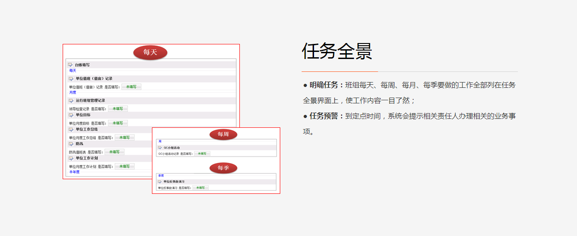Viewport: 577px width, 236px height.
Task: Click the blue 月度 period label
Action: tap(72, 93)
